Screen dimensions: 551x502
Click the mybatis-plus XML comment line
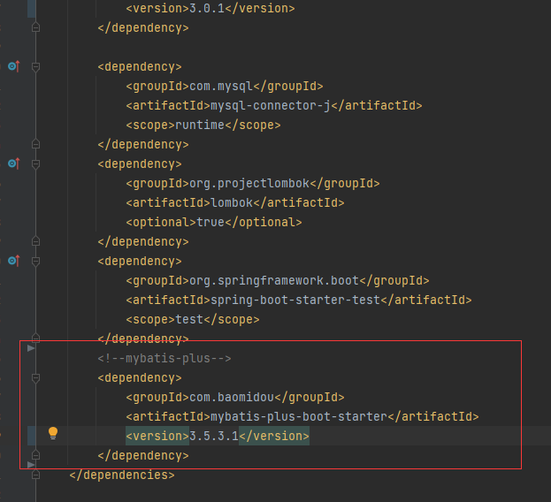165,358
